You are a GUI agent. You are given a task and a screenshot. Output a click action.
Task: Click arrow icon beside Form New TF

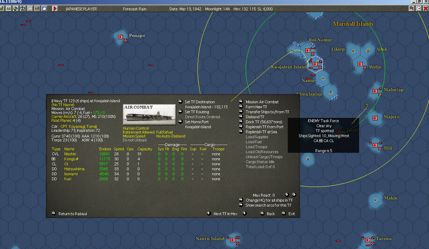241,107
